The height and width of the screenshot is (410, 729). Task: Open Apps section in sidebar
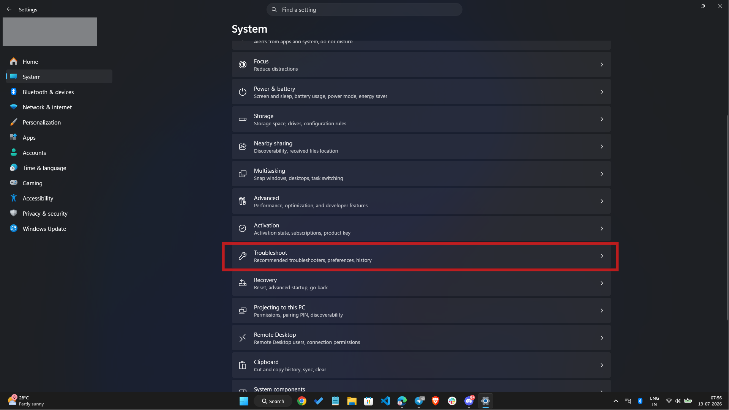click(x=59, y=137)
